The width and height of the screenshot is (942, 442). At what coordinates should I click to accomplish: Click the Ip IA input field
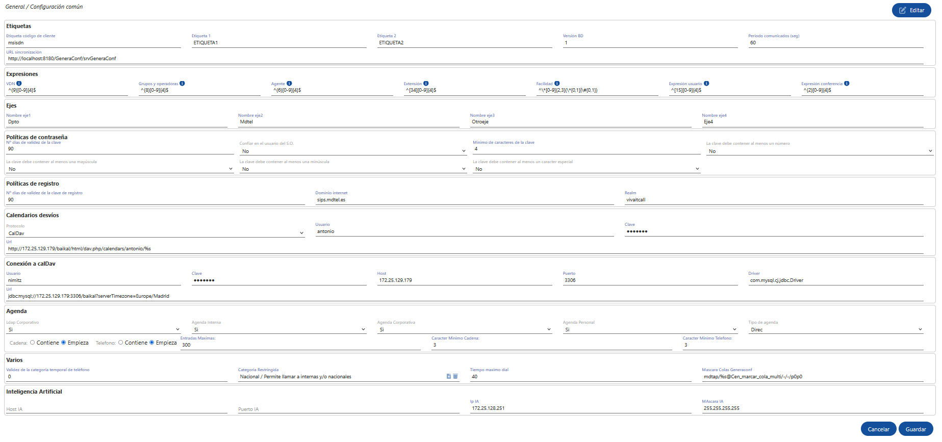(581, 408)
